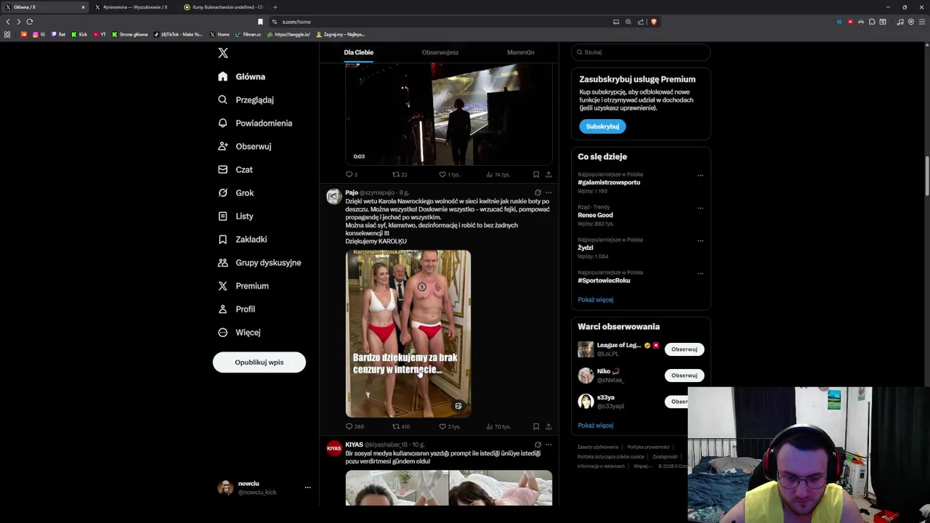Play the video post thumbnail
The image size is (930, 523).
click(448, 114)
